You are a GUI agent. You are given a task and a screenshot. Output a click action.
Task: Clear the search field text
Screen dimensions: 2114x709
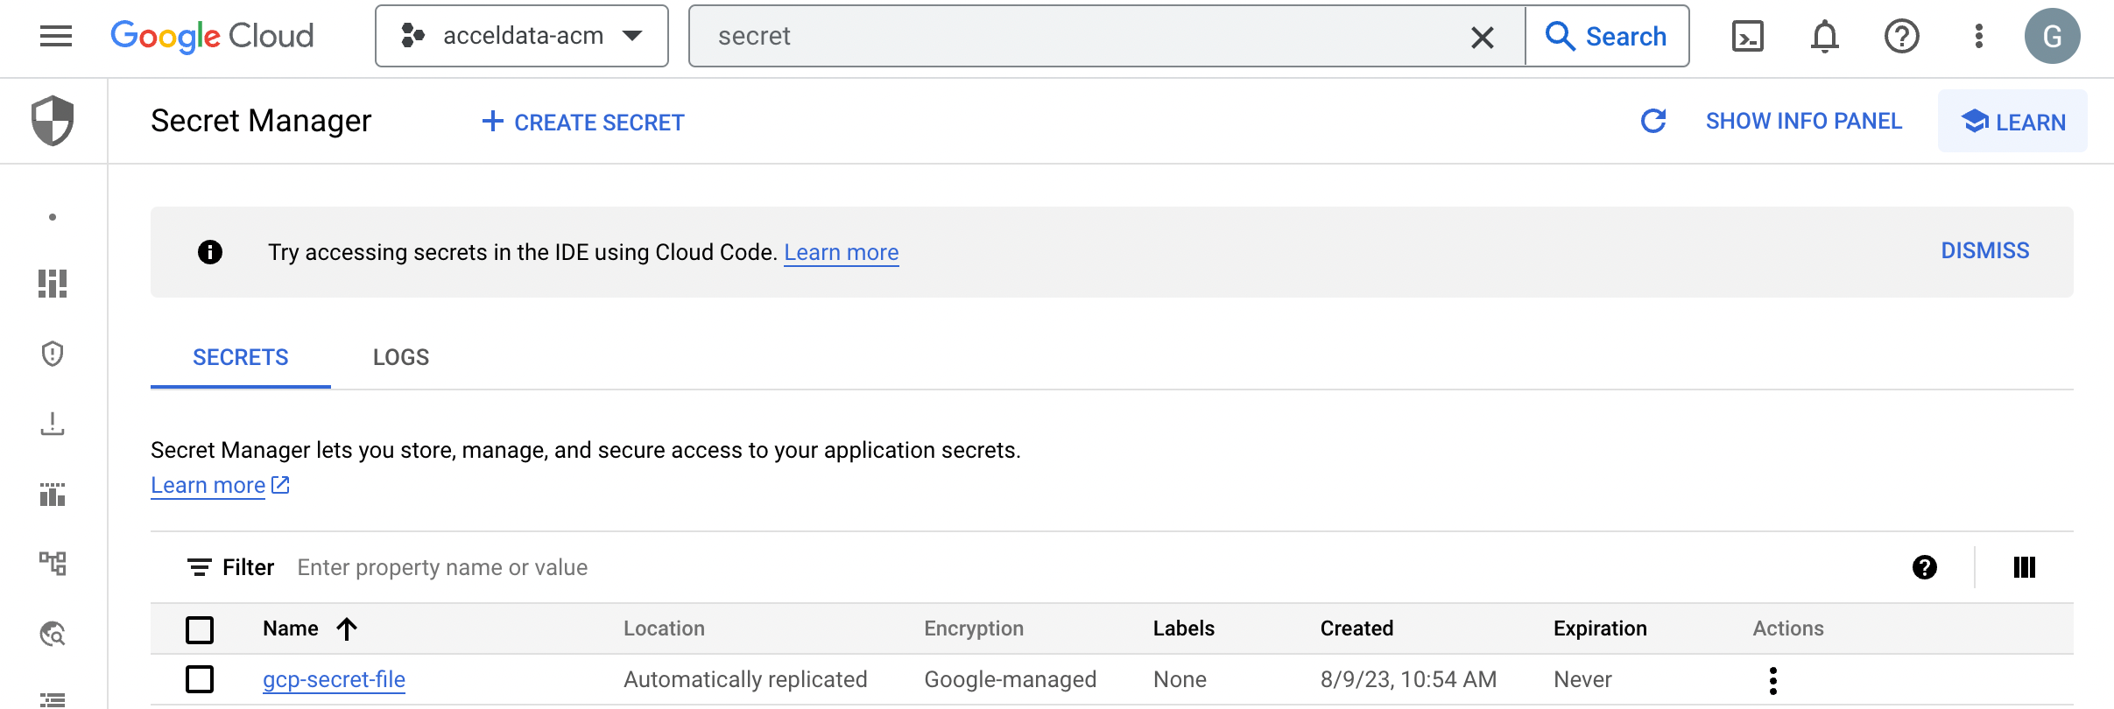(x=1482, y=37)
